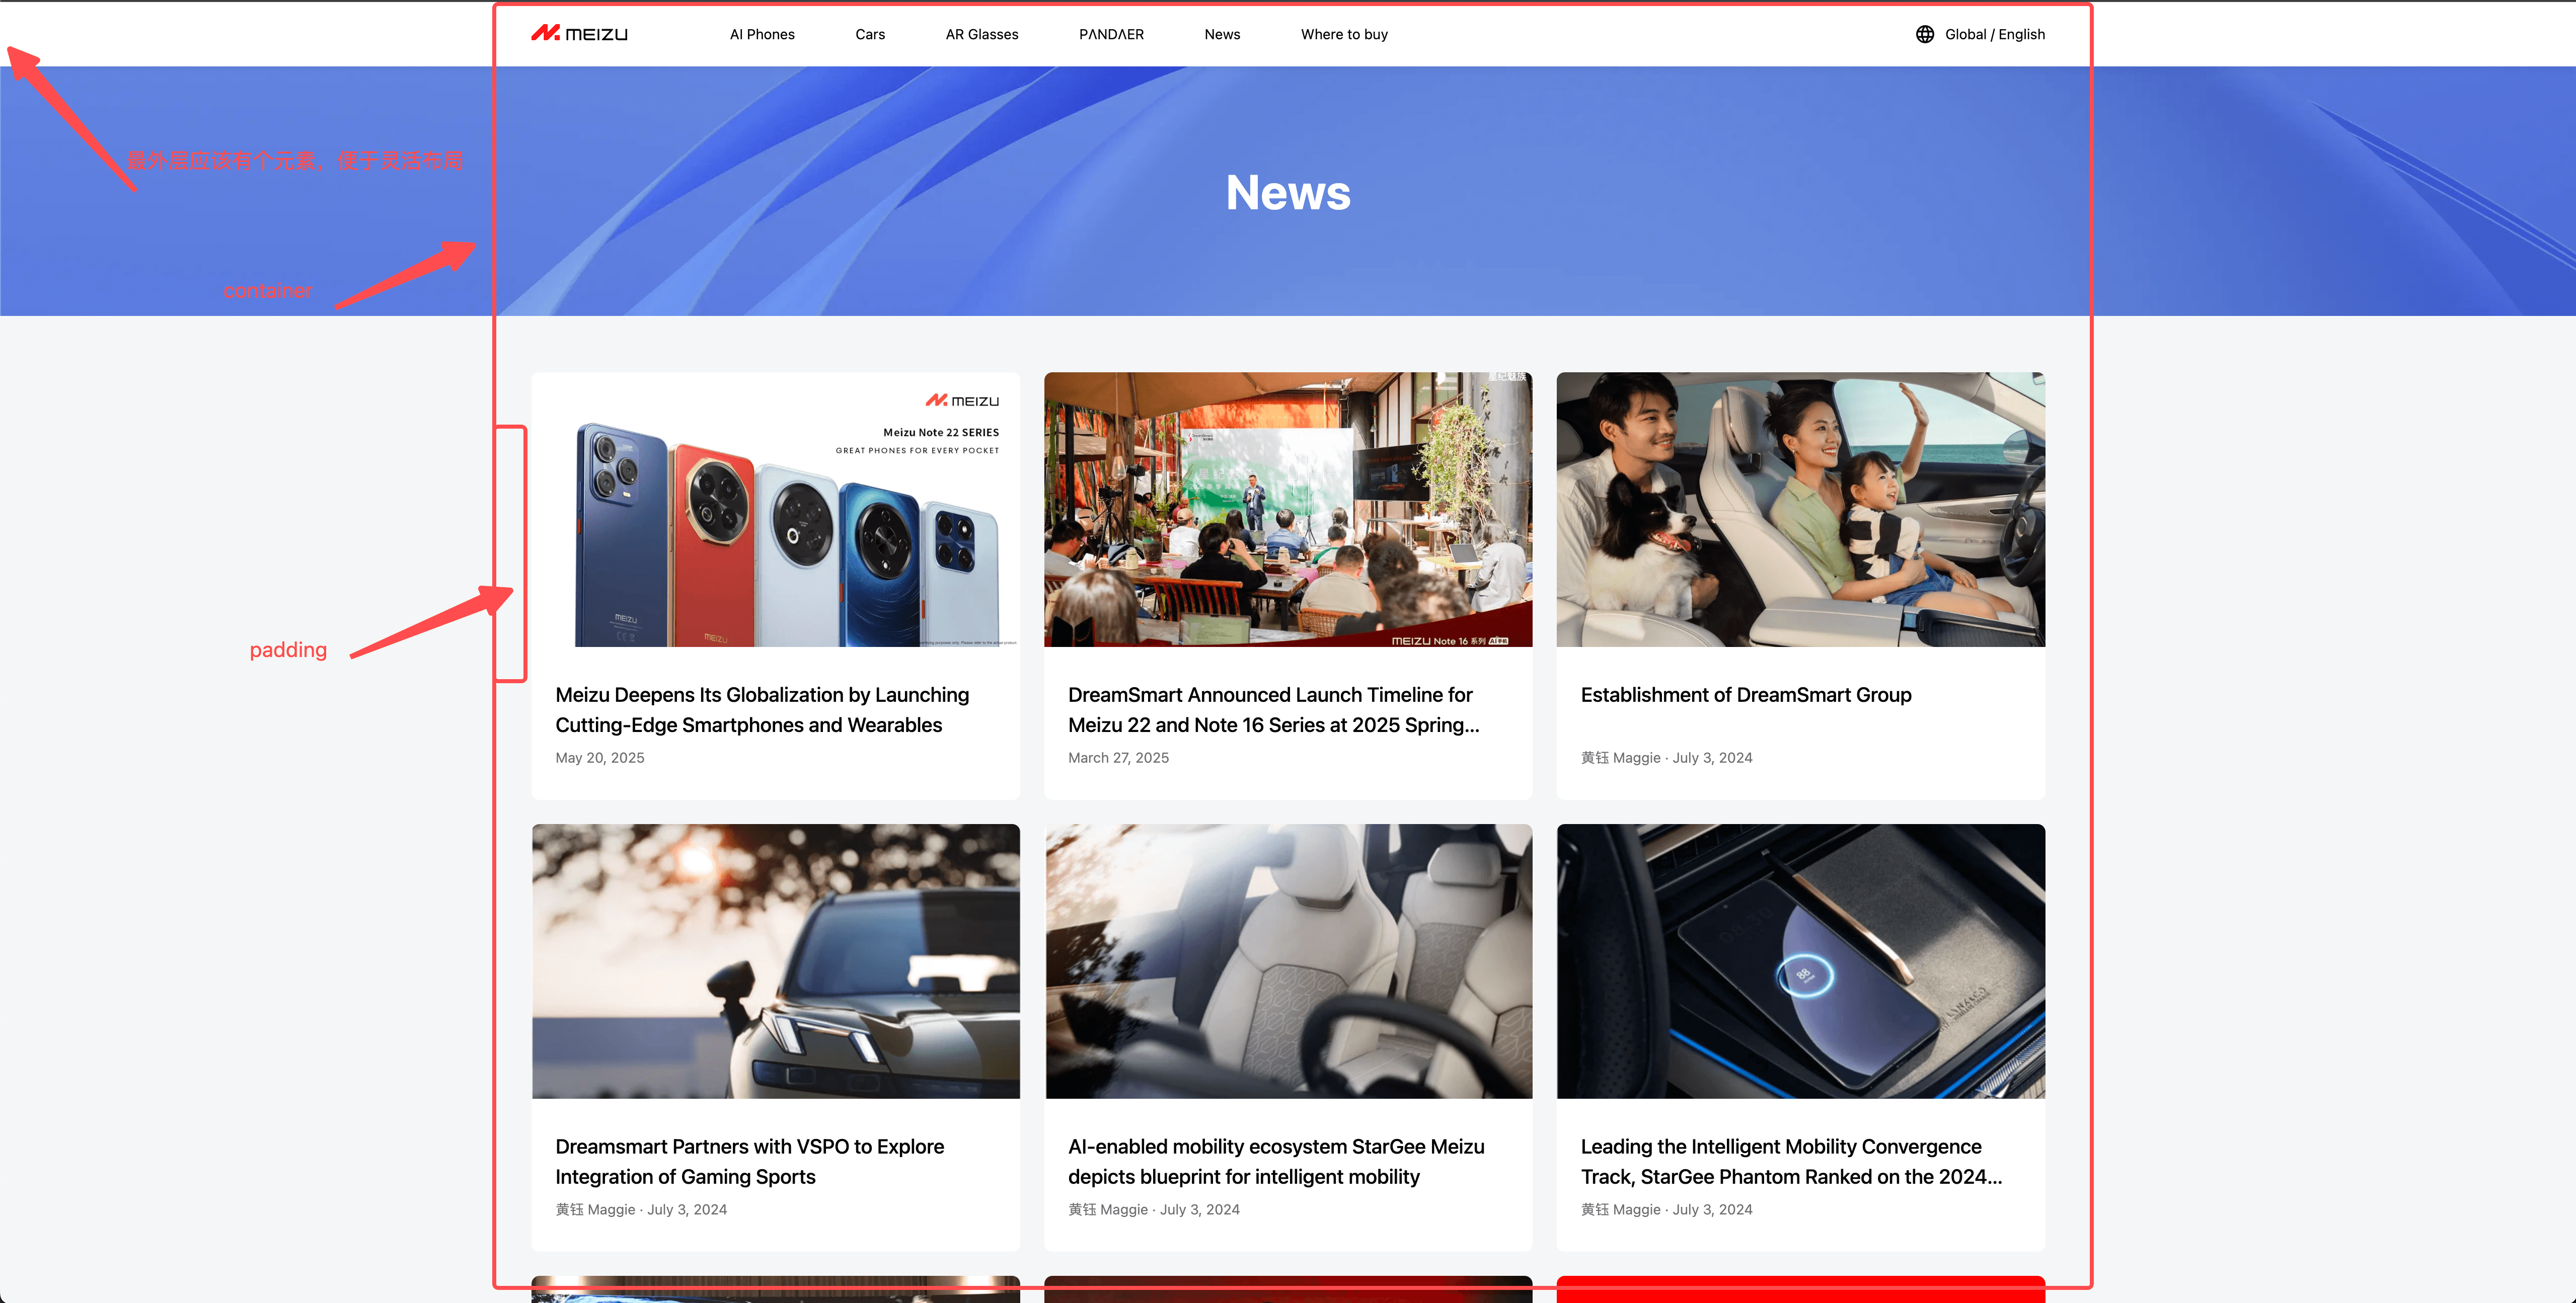Open the car at sunset thumbnail
Viewport: 2576px width, 1303px height.
[776, 961]
